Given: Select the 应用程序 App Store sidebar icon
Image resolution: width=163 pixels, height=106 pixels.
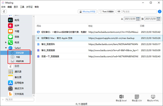Looking at the screenshot, I should coord(11,83).
